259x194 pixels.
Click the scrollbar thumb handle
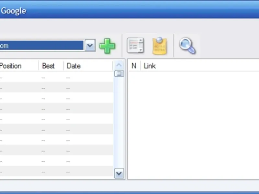119,74
